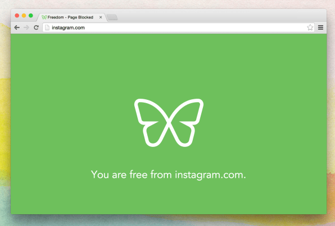This screenshot has width=335, height=226.
Task: Click the page info icon beside the URL
Action: click(47, 27)
